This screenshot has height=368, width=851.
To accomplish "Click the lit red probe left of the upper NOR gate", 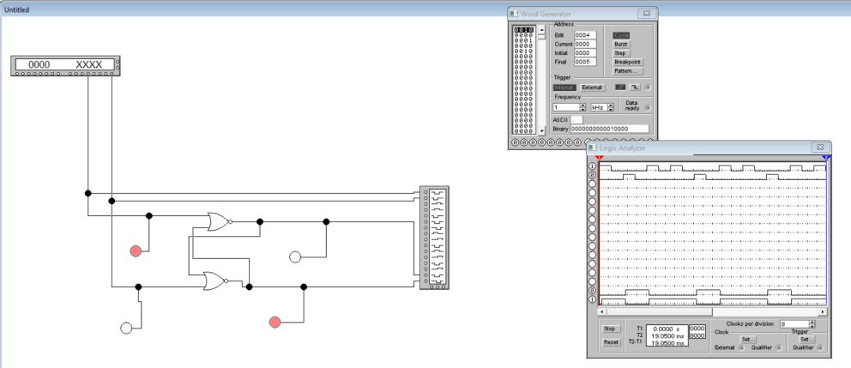I will pos(136,250).
